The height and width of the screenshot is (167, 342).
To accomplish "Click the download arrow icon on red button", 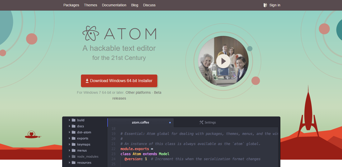I will 87,81.
